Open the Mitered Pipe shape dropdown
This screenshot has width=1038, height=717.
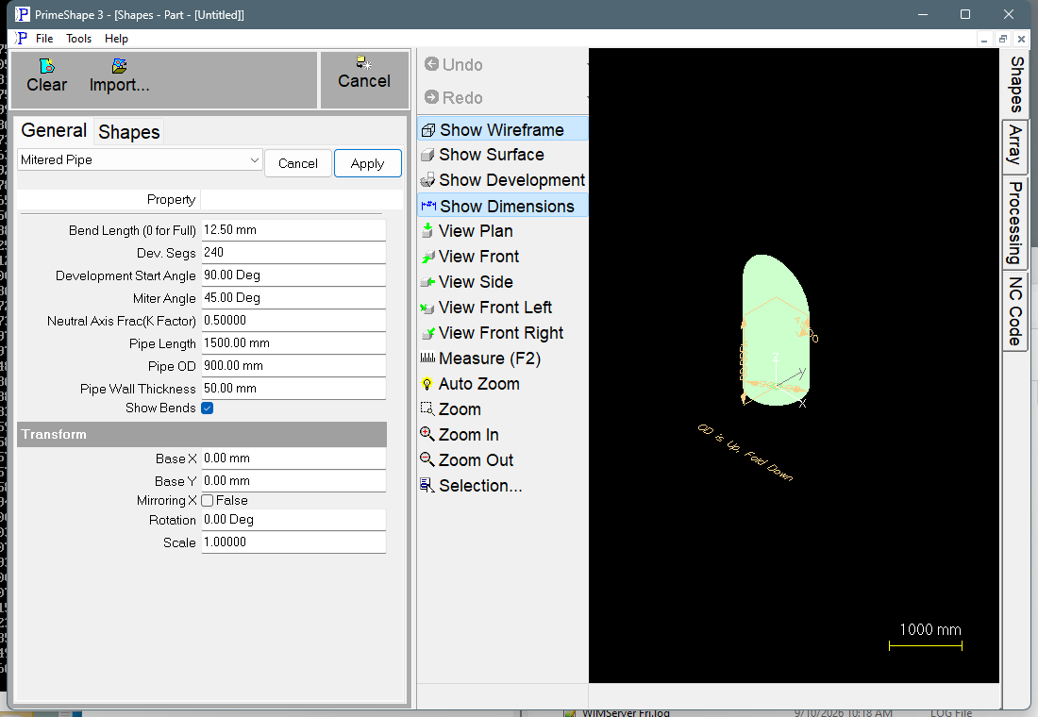pos(140,160)
